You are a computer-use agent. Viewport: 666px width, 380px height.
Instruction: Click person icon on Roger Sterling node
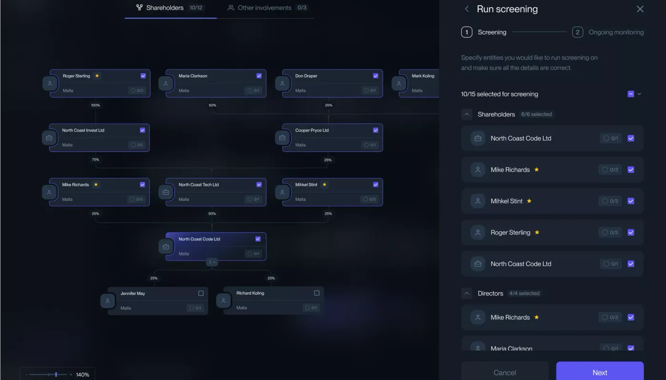tap(49, 84)
